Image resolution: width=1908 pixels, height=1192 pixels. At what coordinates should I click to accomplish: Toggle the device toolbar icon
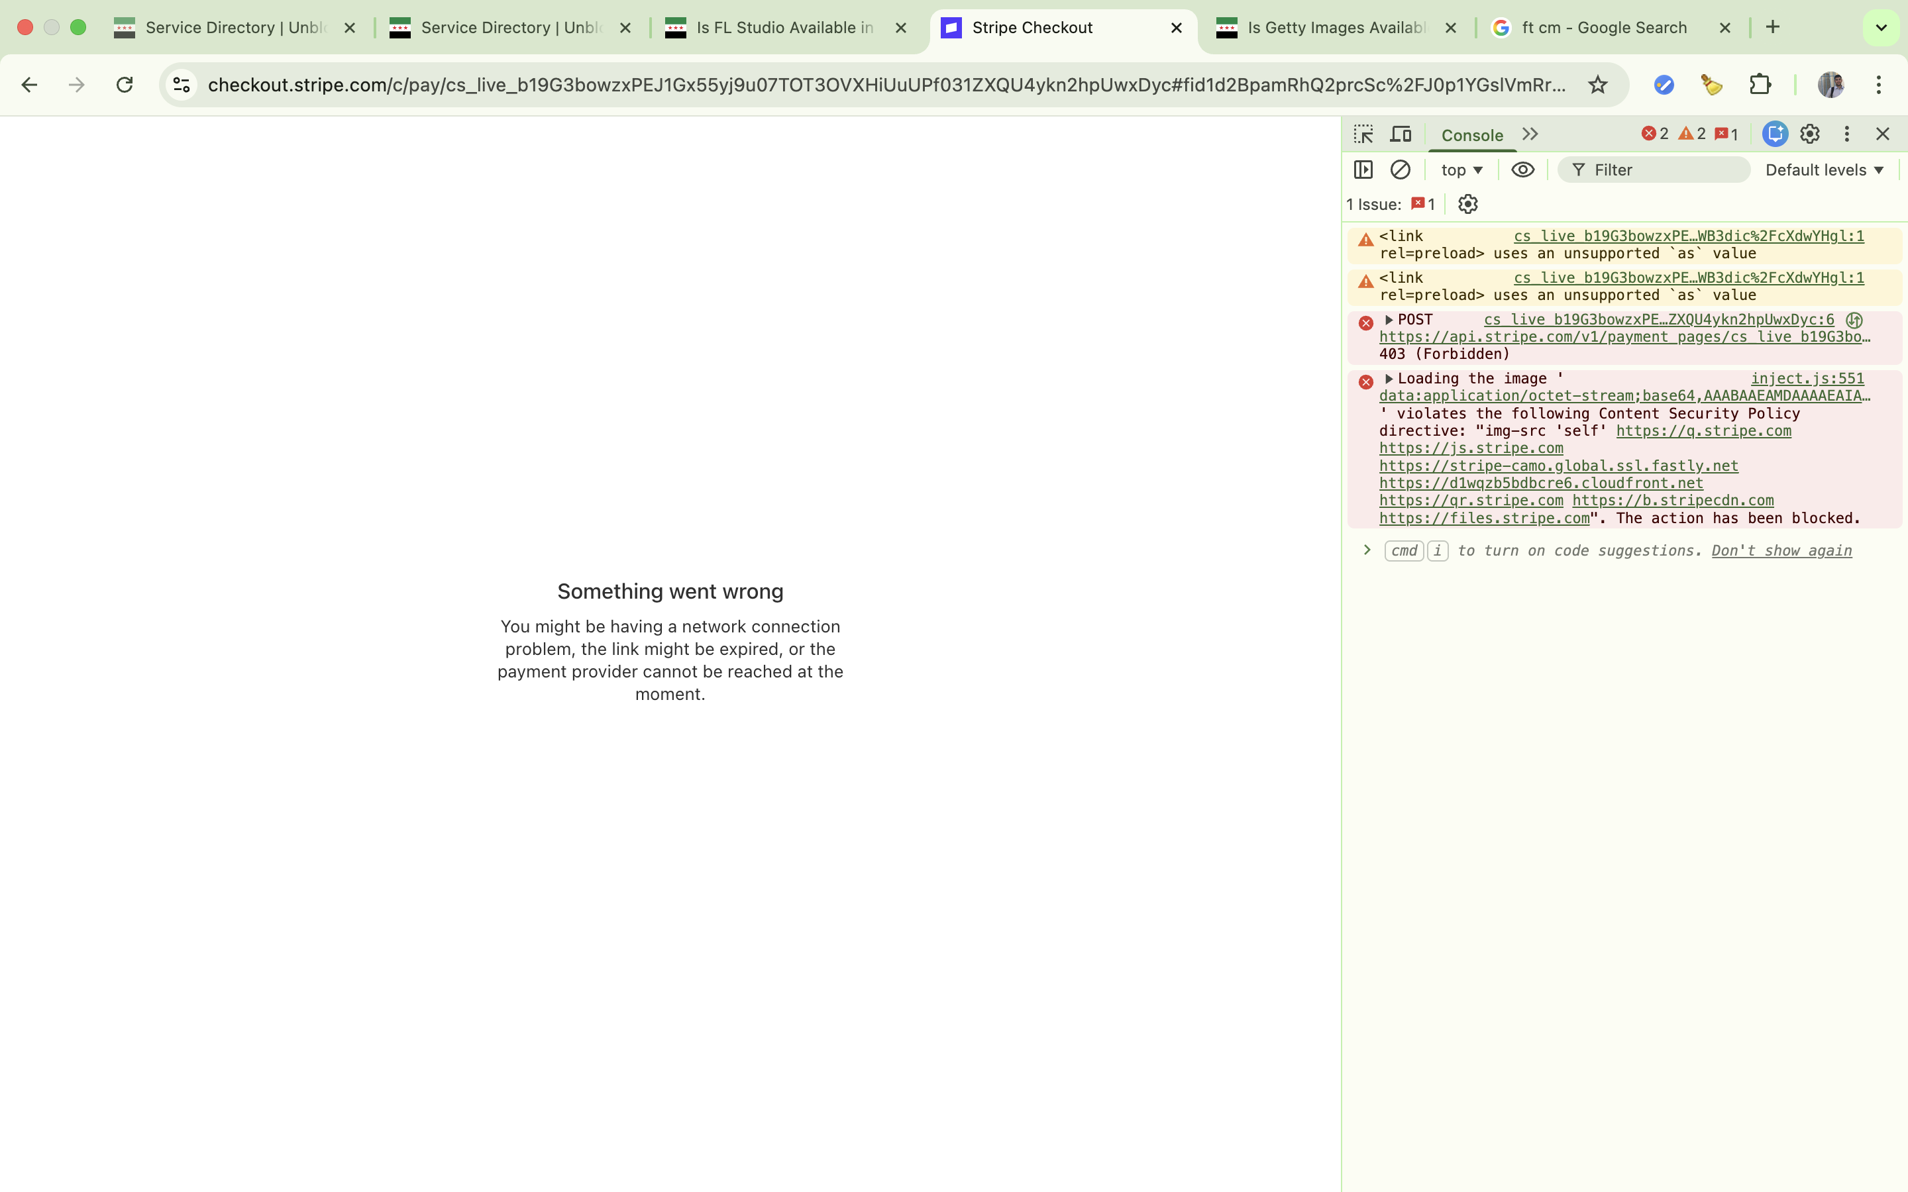point(1401,134)
